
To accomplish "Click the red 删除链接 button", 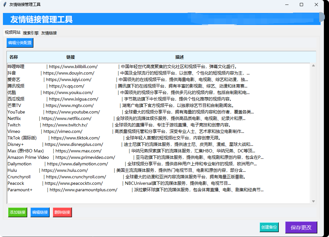I will click(x=62, y=212).
